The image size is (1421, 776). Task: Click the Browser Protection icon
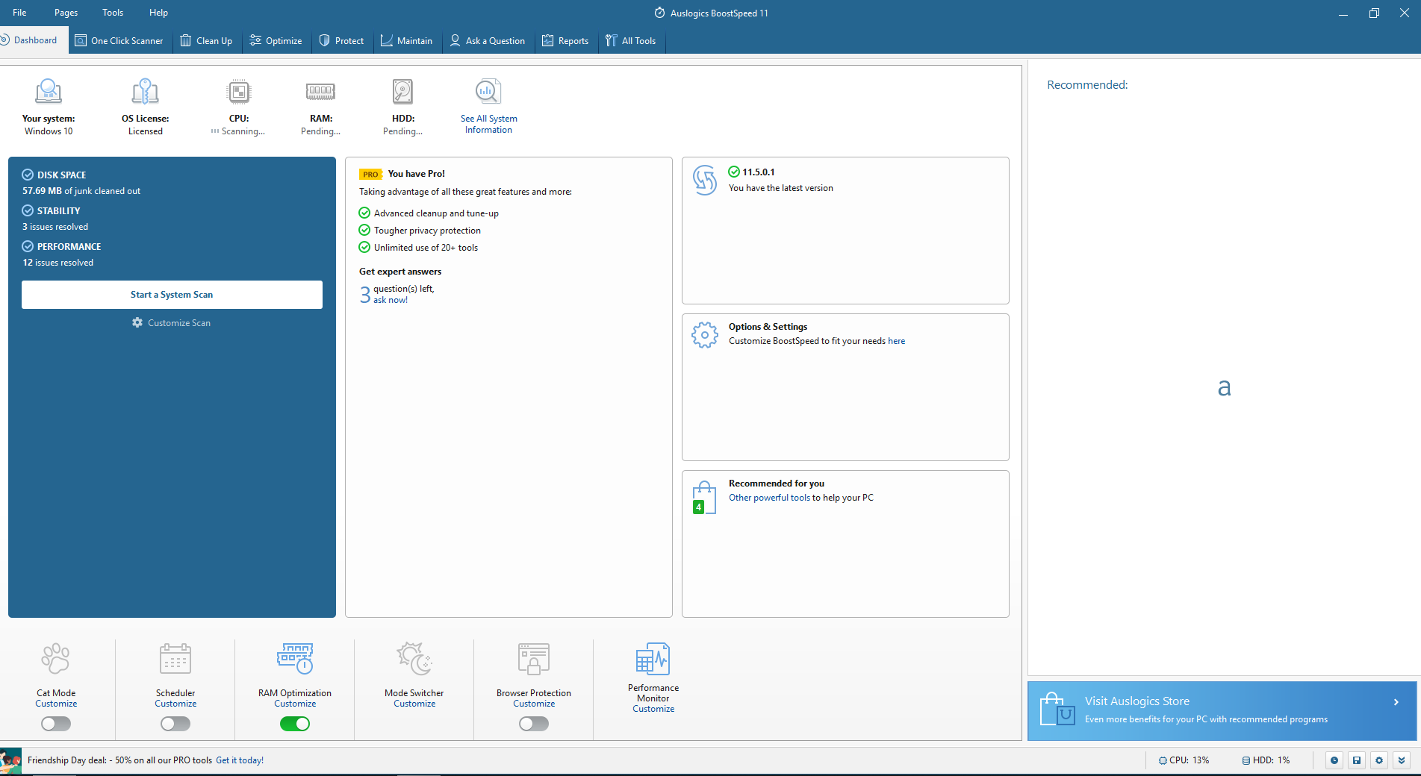point(534,659)
